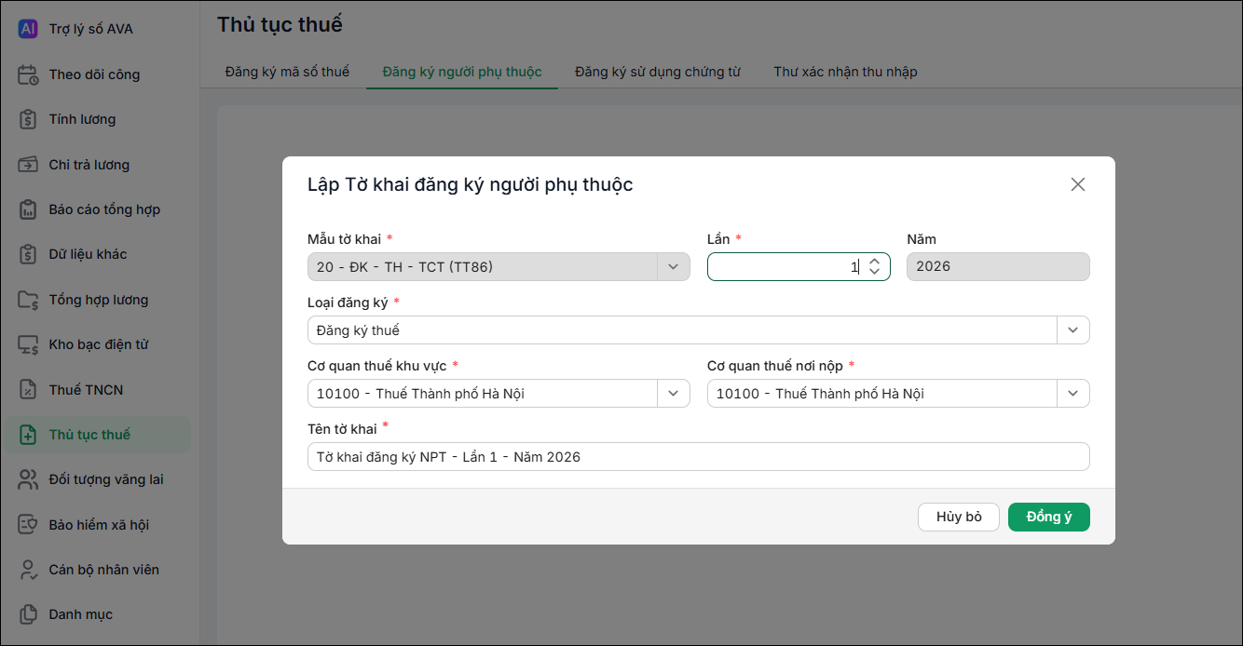Image resolution: width=1243 pixels, height=646 pixels.
Task: Expand the Cơ quan thuế khu vực dropdown
Action: click(x=673, y=394)
